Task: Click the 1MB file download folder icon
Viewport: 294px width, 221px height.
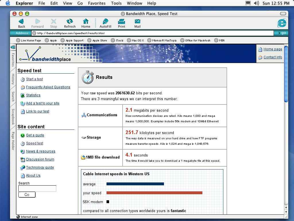Action: coord(83,157)
